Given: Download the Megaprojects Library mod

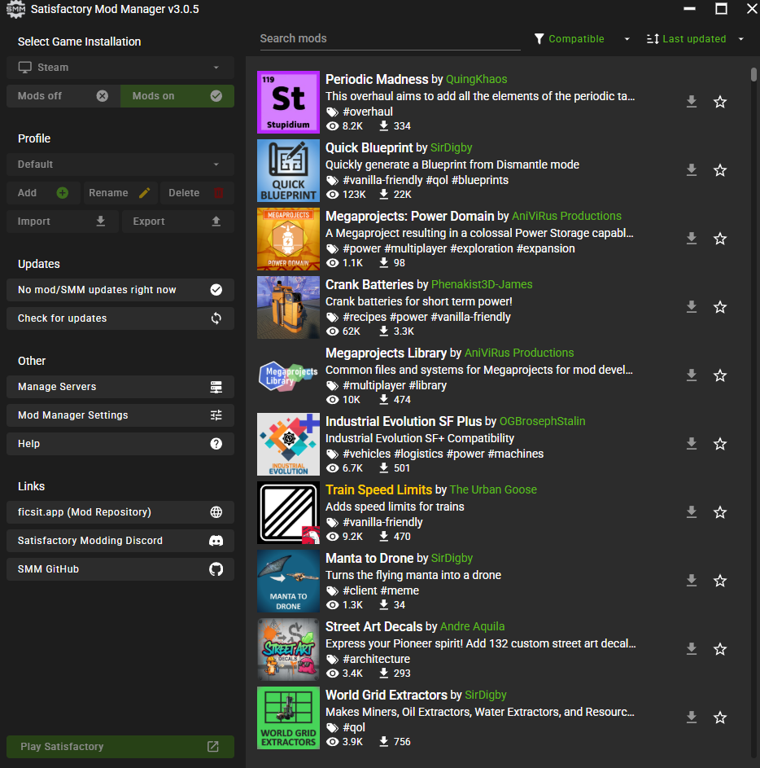Looking at the screenshot, I should tap(691, 375).
